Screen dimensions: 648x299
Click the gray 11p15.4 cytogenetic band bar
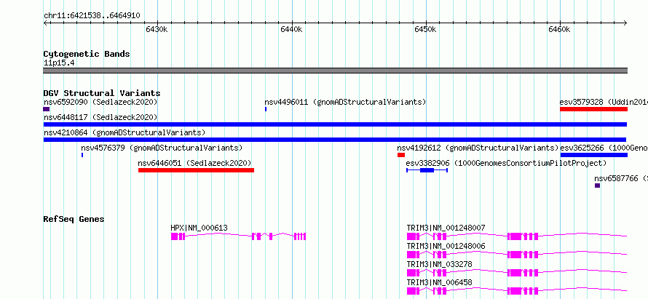(x=335, y=71)
